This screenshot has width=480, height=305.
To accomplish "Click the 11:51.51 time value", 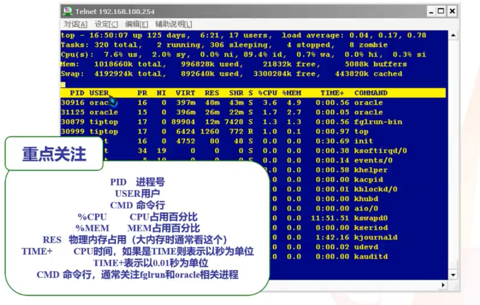I will click(x=330, y=218).
